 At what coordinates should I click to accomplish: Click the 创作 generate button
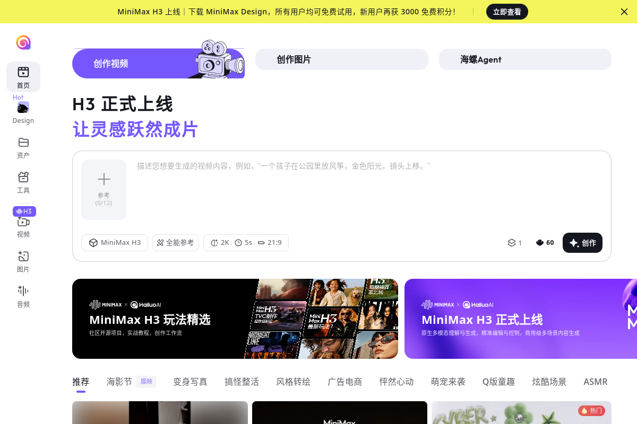pos(582,243)
